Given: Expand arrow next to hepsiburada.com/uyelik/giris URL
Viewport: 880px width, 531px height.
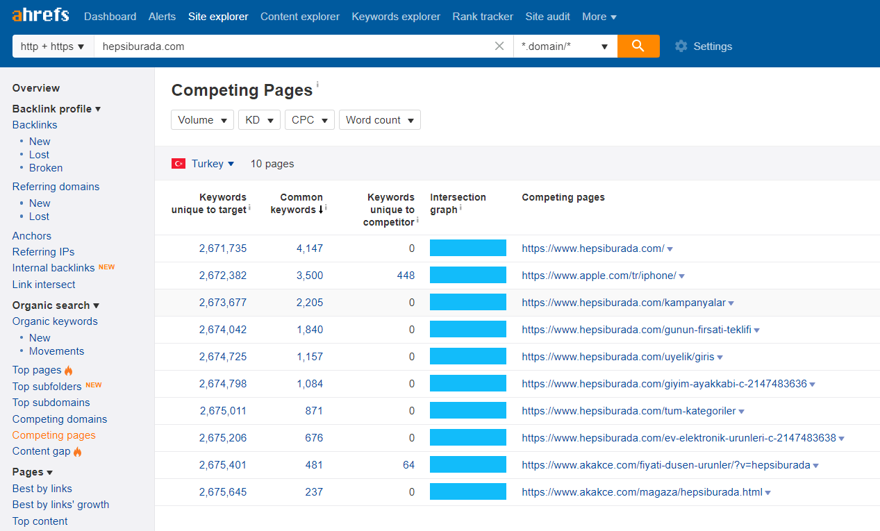Looking at the screenshot, I should (720, 357).
